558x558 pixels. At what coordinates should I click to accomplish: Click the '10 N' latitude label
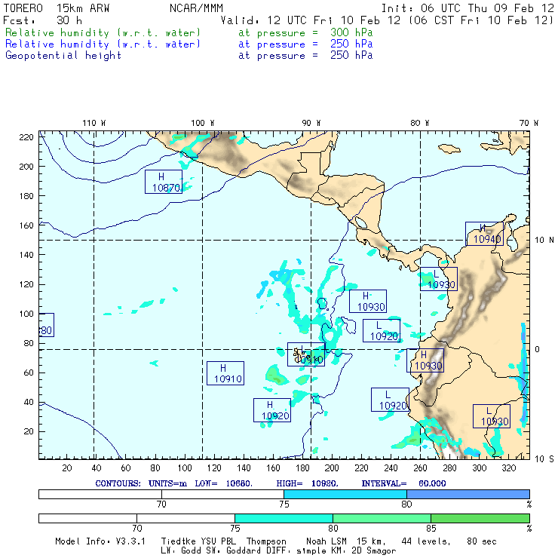(x=544, y=241)
